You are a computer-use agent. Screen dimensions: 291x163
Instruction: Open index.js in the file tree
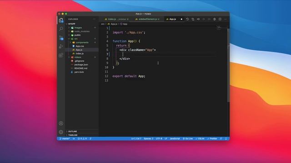point(82,53)
